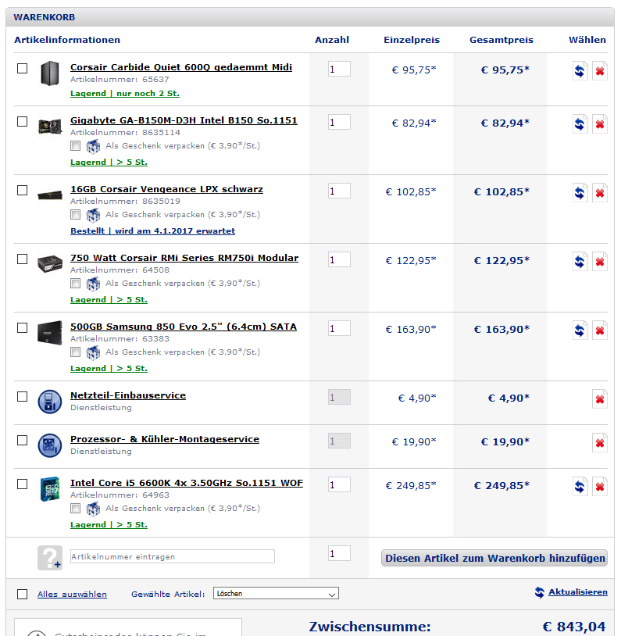Click gift-wrap icon under Intel Core i5 6600K

click(93, 509)
